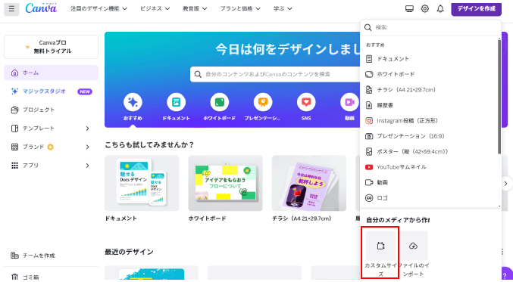
Task: Click the dropdown panel 検索 field
Action: click(430, 28)
